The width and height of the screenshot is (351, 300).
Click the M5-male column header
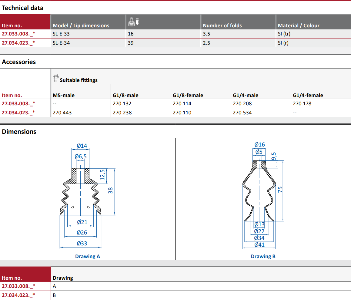pos(64,95)
